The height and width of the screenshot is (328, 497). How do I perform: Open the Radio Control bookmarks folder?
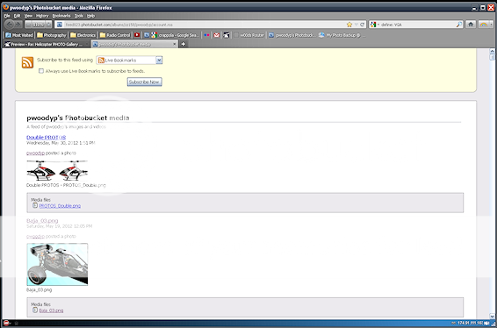115,35
